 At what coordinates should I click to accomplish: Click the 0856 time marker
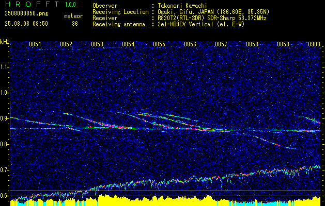click(190, 44)
